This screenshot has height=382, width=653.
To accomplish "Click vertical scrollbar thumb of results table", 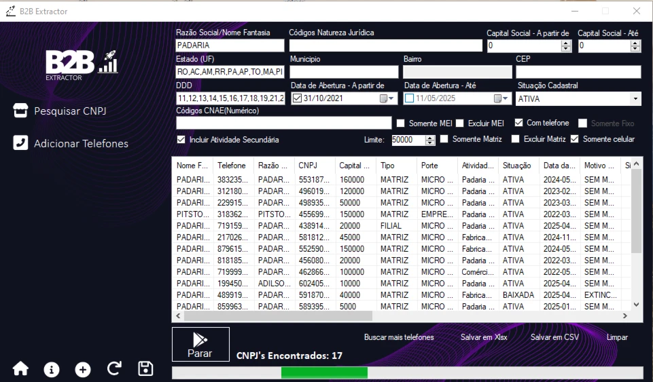I will click(636, 211).
